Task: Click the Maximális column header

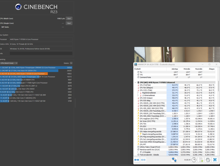Action: [197, 69]
